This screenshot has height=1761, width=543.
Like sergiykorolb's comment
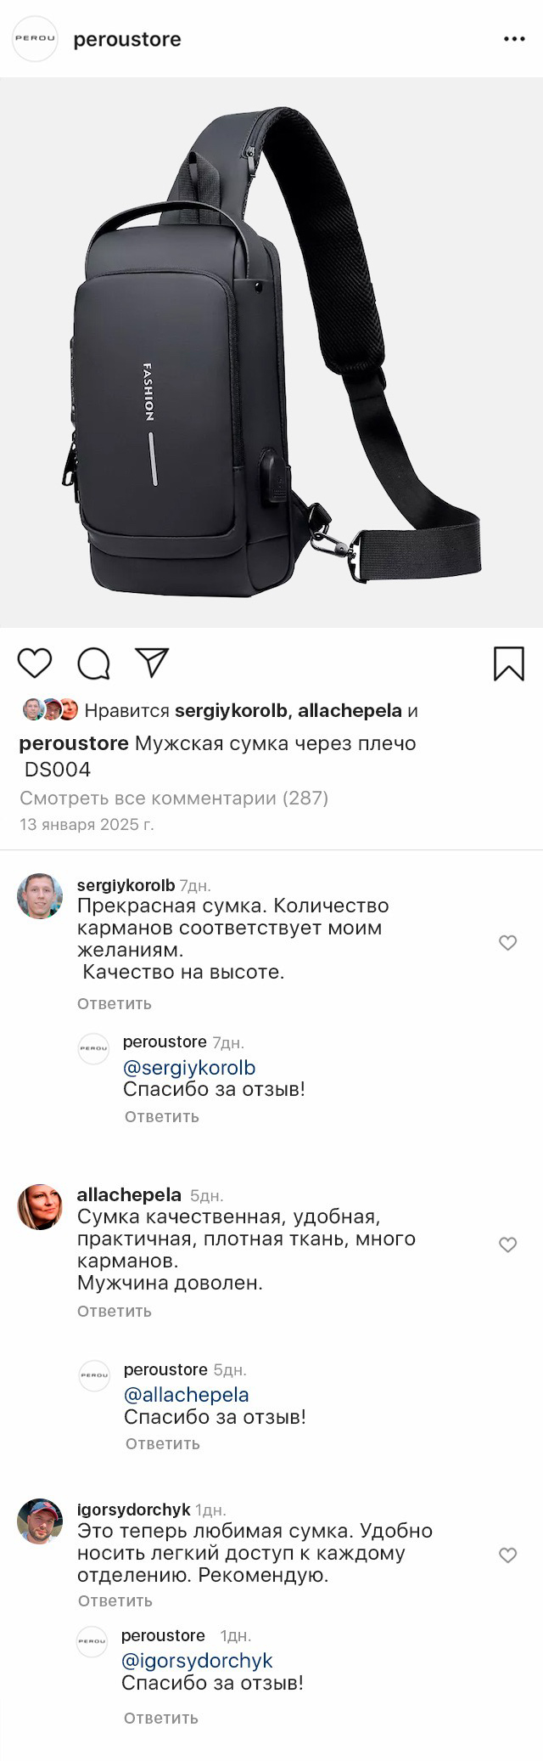[x=507, y=942]
